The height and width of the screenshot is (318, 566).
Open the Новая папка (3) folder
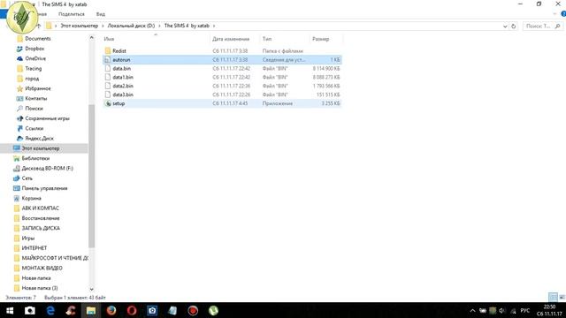pos(40,288)
